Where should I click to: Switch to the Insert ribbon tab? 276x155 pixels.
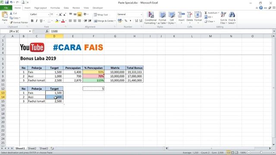point(27,8)
